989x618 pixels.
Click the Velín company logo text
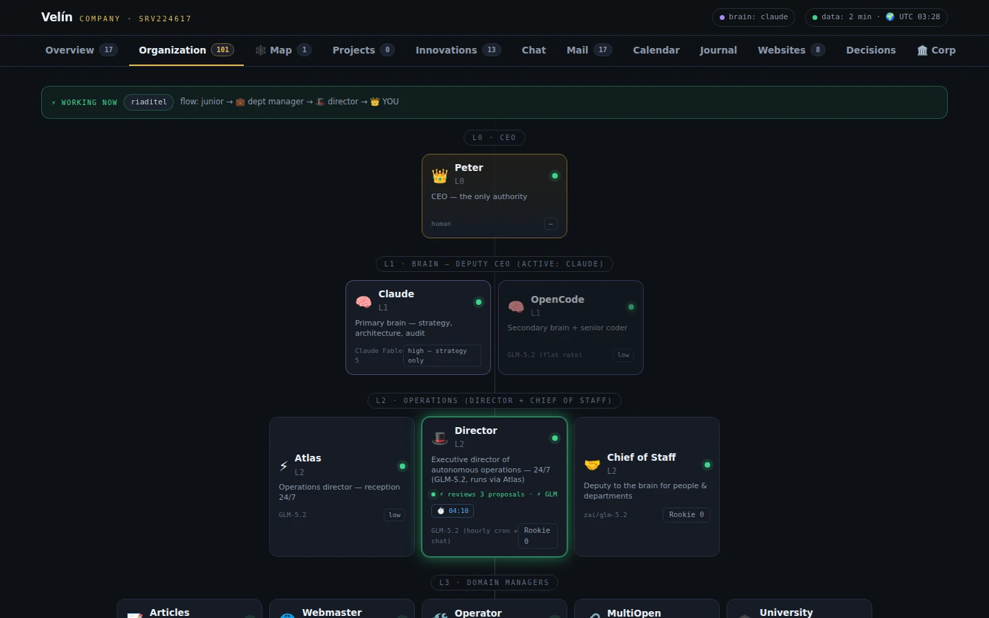(57, 17)
